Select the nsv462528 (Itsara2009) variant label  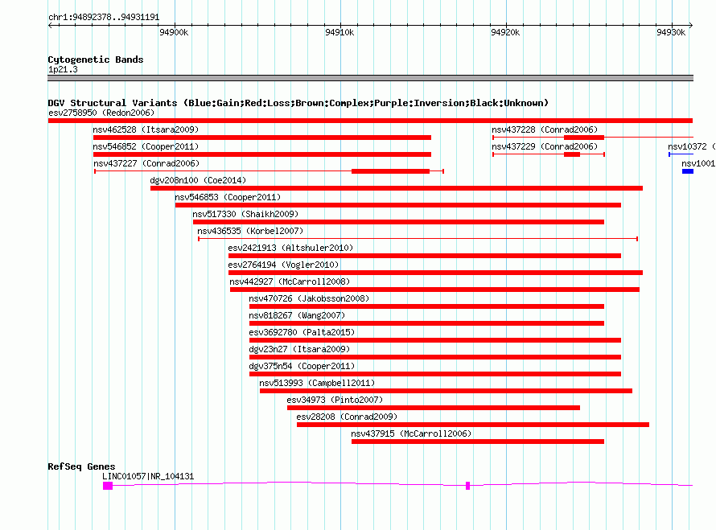coord(146,129)
